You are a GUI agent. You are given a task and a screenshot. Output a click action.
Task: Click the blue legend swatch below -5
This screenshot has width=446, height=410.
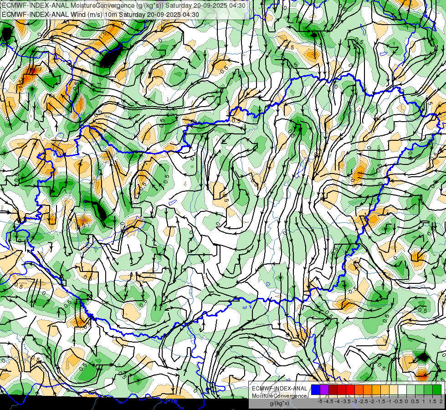click(x=316, y=389)
